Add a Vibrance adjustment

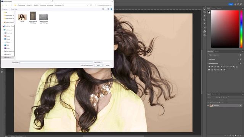pos(221,67)
